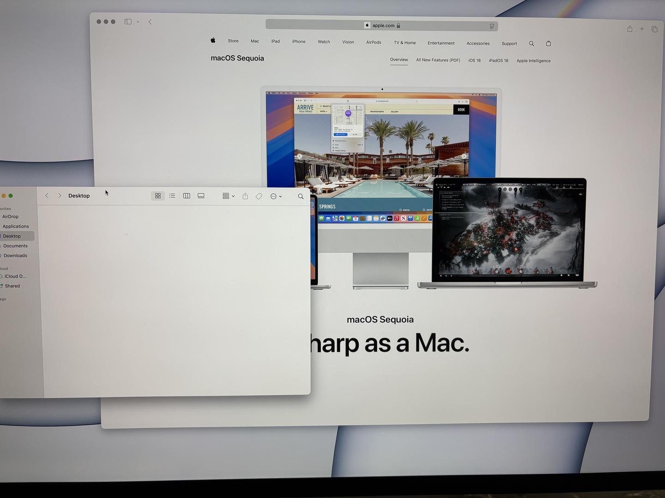Click Finder's Edit Tags icon

[259, 196]
